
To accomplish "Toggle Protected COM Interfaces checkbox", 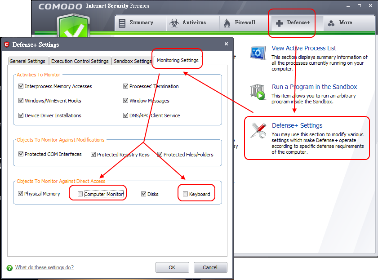I will tap(21, 154).
